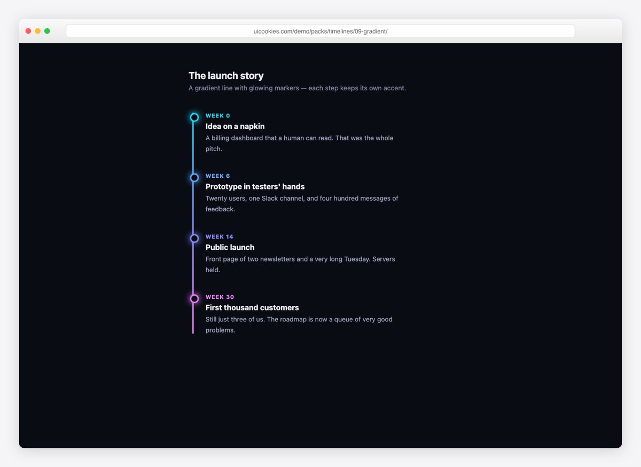
Task: Close the browser window with red button
Action: click(28, 31)
